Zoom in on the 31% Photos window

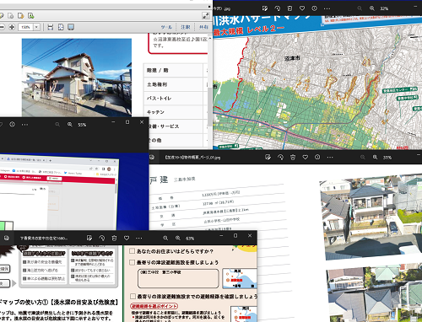click(375, 157)
